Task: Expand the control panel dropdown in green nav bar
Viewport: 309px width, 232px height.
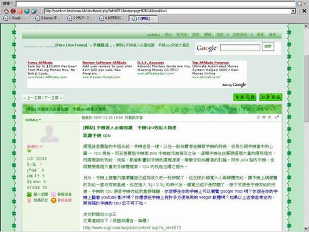Action: coord(252,35)
